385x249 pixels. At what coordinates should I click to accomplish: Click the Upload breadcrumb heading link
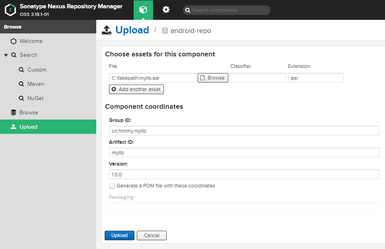pyautogui.click(x=132, y=30)
